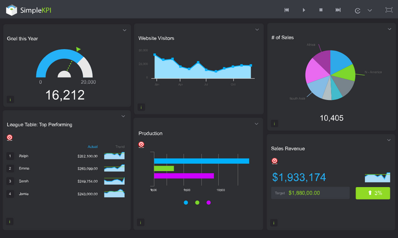
Task: Toggle the green Production legend dot
Action: (x=197, y=202)
